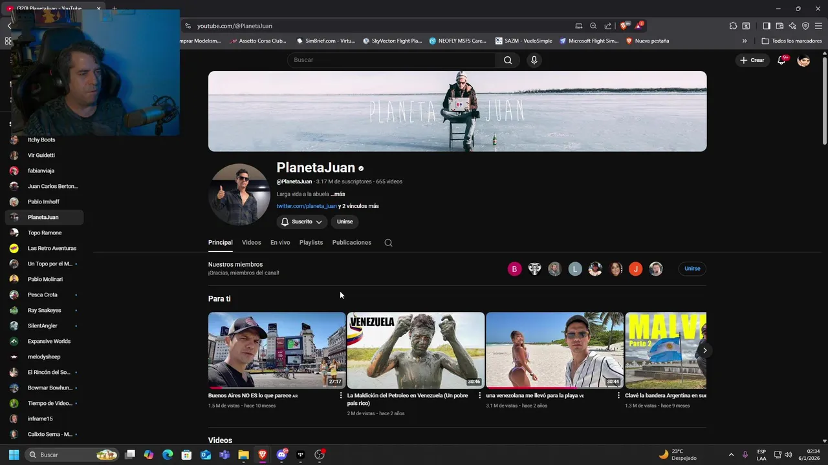Open YouTube notifications bell

tap(781, 60)
